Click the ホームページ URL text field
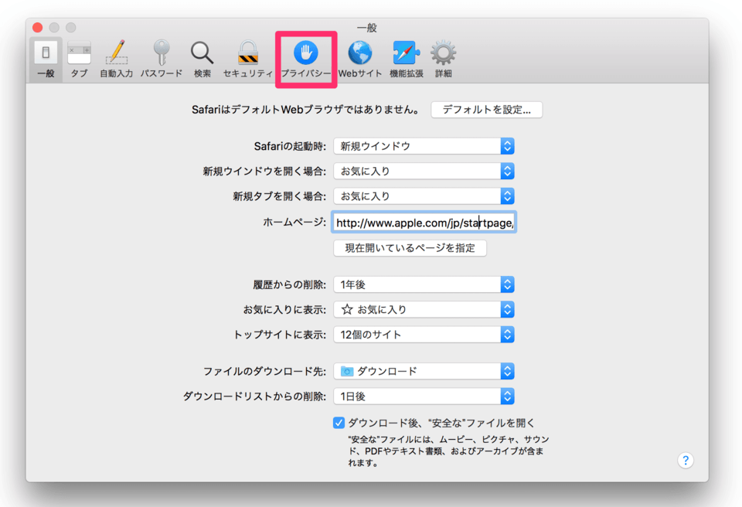742x507 pixels. pos(424,223)
